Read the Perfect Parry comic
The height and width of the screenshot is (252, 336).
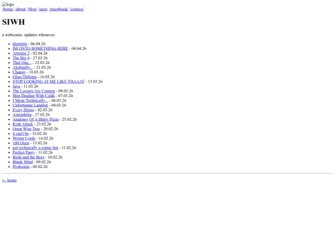pyautogui.click(x=24, y=152)
